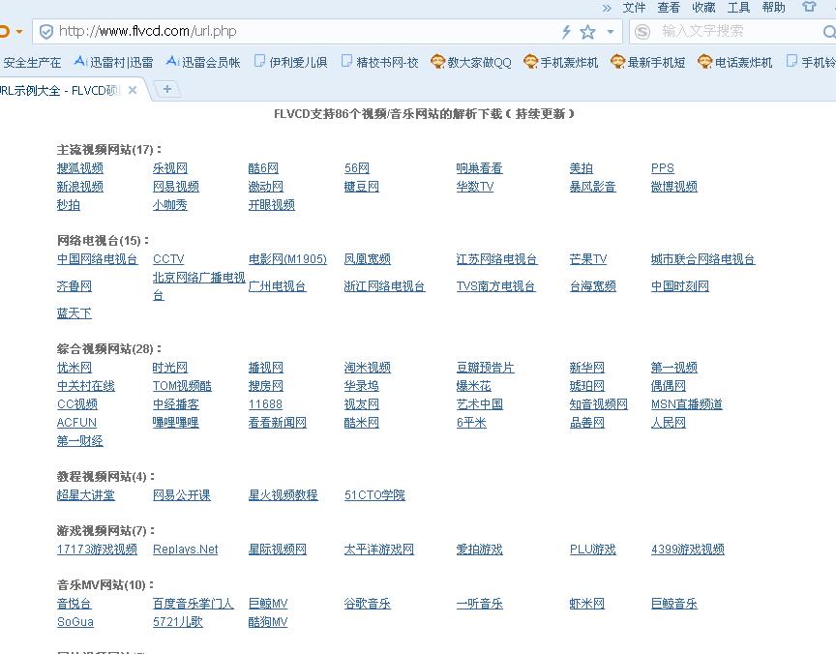836x654 pixels.
Task: Open the 帮助 menu
Action: 773,8
